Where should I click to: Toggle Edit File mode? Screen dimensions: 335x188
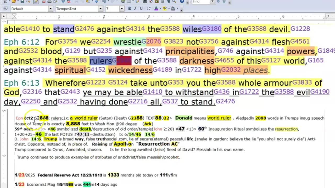click(36, 1)
